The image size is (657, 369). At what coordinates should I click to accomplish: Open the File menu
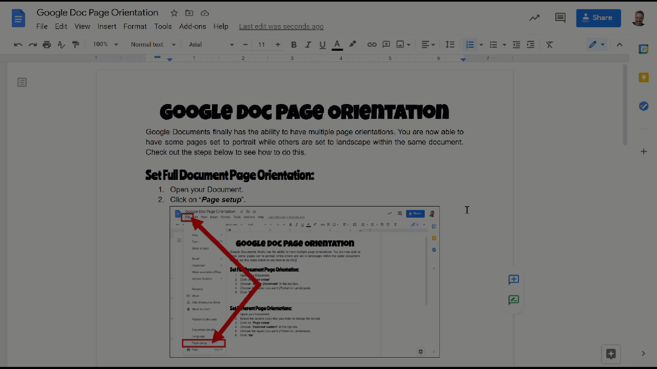point(42,26)
